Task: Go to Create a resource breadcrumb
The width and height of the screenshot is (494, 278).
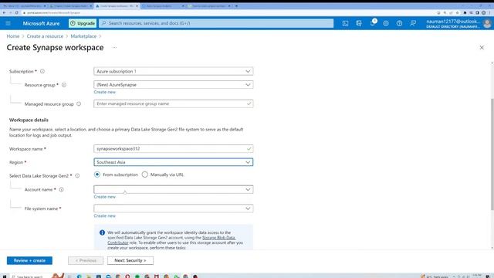Action: pyautogui.click(x=45, y=36)
